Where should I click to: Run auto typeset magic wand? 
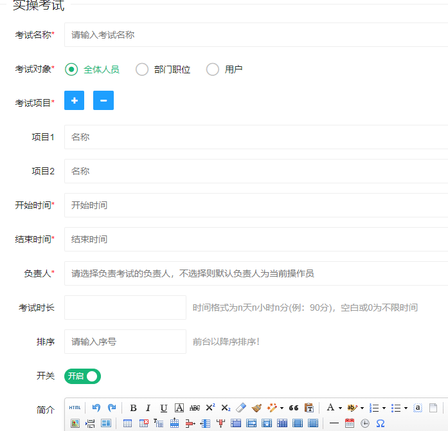(272, 408)
